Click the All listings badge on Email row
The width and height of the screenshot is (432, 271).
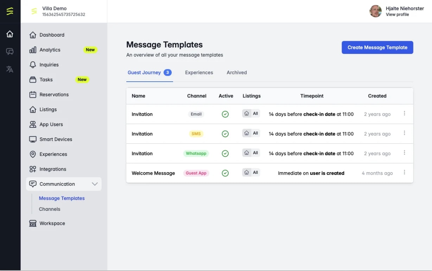(x=251, y=113)
